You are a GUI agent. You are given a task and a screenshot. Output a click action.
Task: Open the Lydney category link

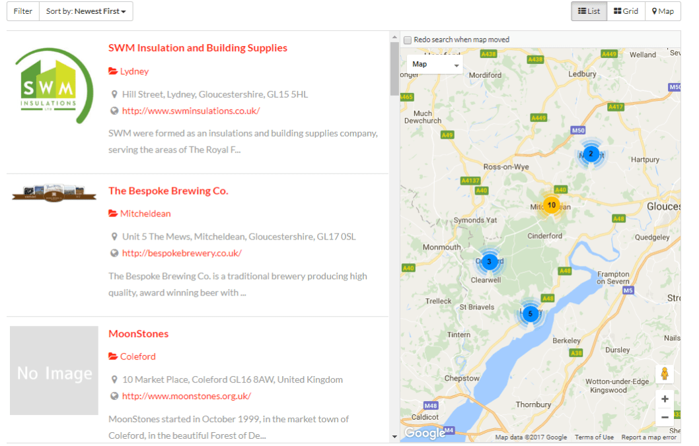tap(134, 71)
